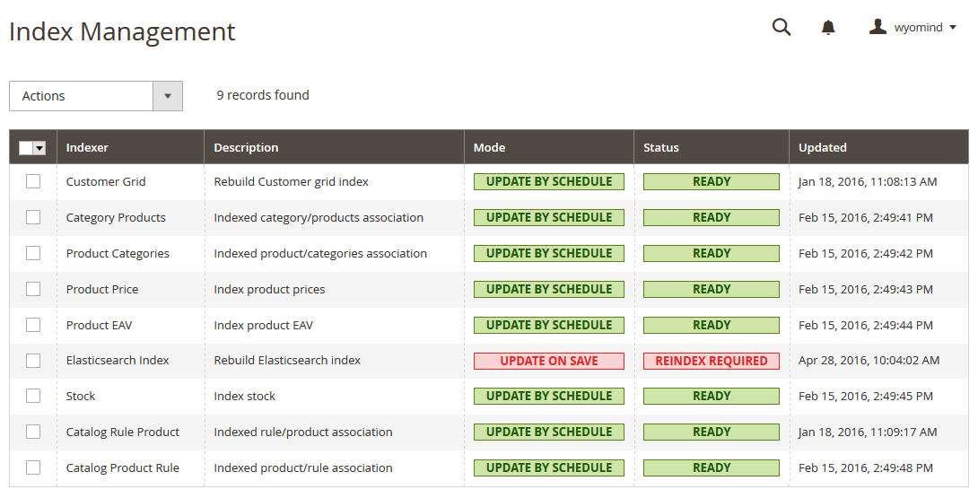Select the Elasticsearch Index checkbox
The width and height of the screenshot is (978, 498).
[x=33, y=361]
